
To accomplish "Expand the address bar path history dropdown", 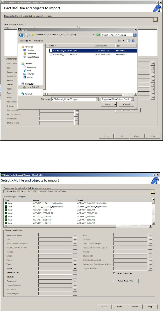I will (x=94, y=35).
